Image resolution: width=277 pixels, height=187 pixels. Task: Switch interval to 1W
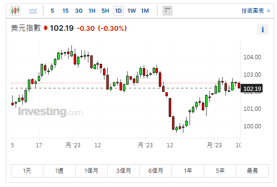[x=131, y=11]
